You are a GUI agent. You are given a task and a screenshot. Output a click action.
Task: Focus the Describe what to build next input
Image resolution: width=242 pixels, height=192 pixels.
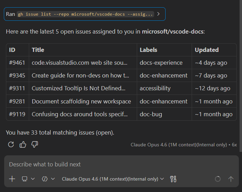tap(122, 164)
